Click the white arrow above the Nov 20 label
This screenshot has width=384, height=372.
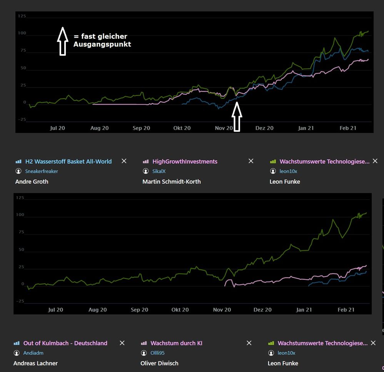(237, 116)
